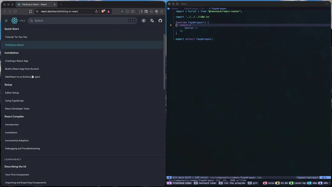This screenshot has height=187, width=332.
Task: Open the v19.2 version label
Action: click(22, 21)
